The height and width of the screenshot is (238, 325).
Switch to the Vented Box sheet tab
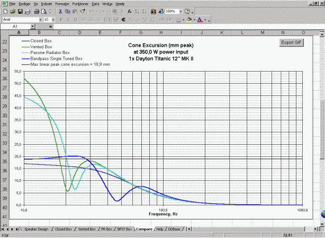[x=86, y=229]
